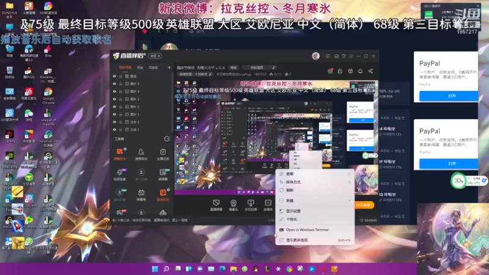Hide the 图片 5 source layer
489x275 pixels.
(x=114, y=84)
